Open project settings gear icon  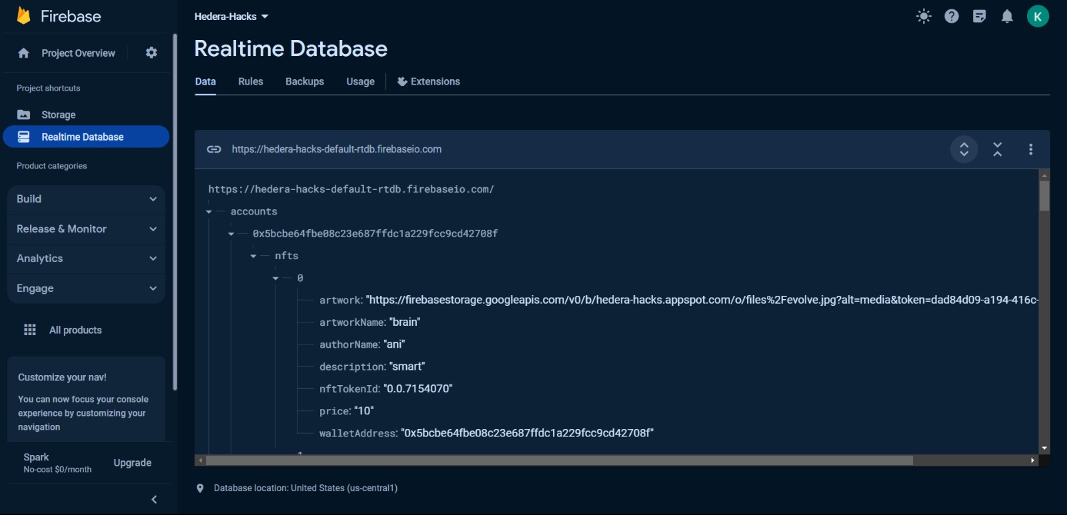click(x=151, y=53)
